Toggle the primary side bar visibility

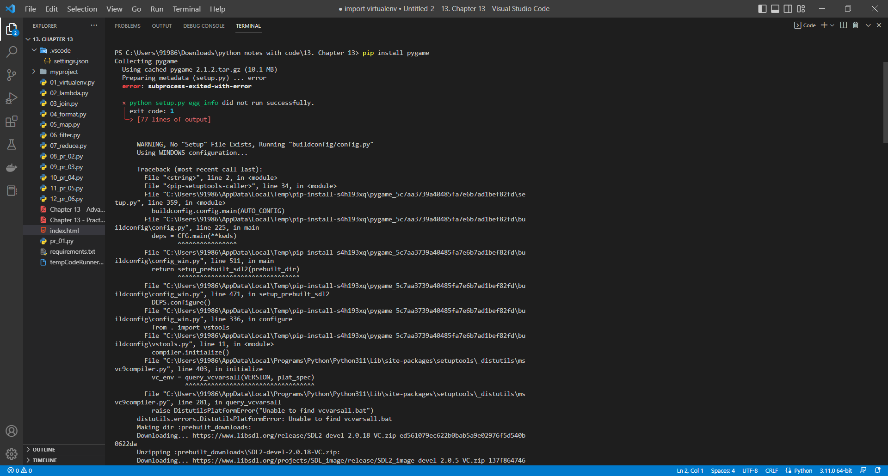(762, 8)
